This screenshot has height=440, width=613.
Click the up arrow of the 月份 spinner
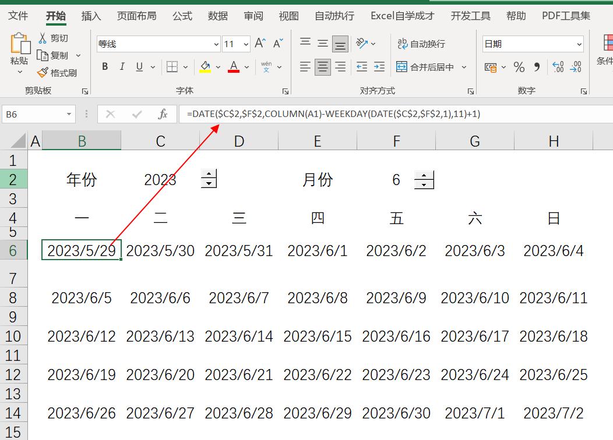[425, 175]
